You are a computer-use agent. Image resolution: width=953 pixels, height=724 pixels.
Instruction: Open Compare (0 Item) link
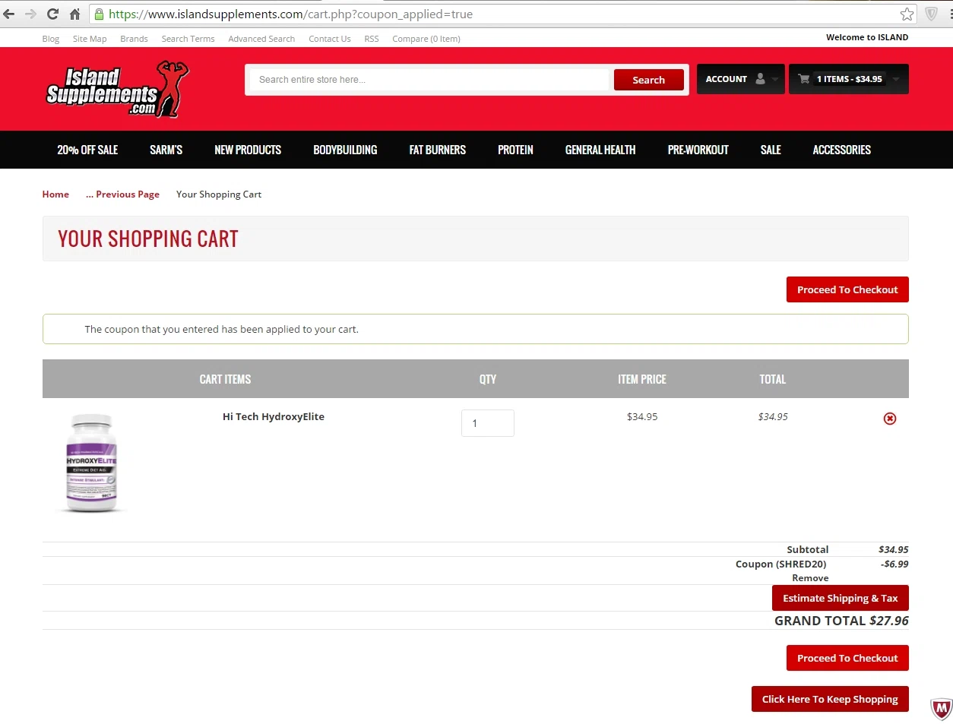(426, 39)
